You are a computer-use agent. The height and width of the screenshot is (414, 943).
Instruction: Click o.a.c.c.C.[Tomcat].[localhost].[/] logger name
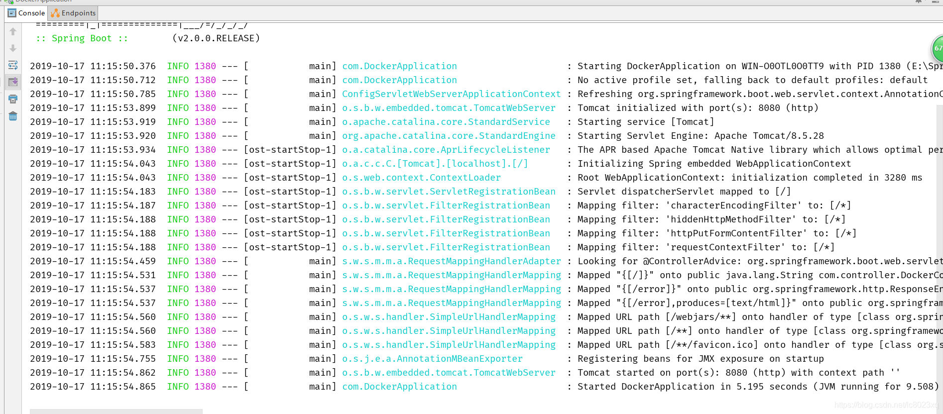click(435, 164)
